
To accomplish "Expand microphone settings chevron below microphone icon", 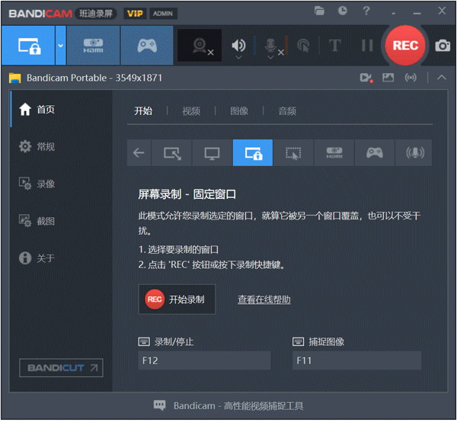I will point(270,57).
